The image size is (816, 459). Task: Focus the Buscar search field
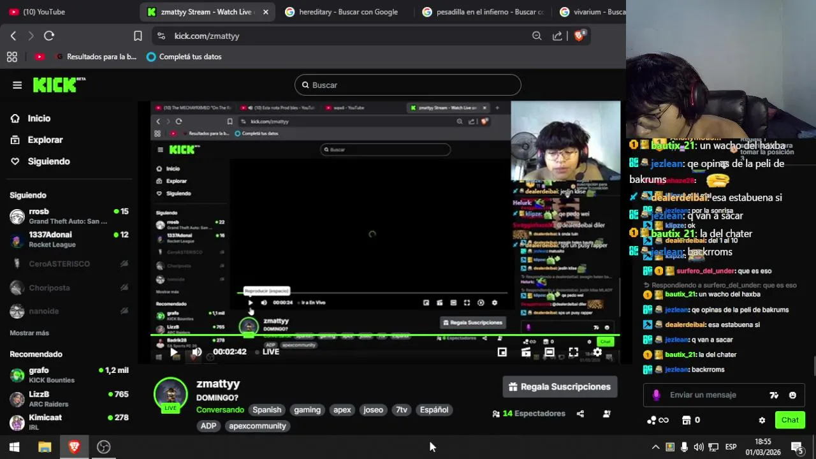(408, 85)
